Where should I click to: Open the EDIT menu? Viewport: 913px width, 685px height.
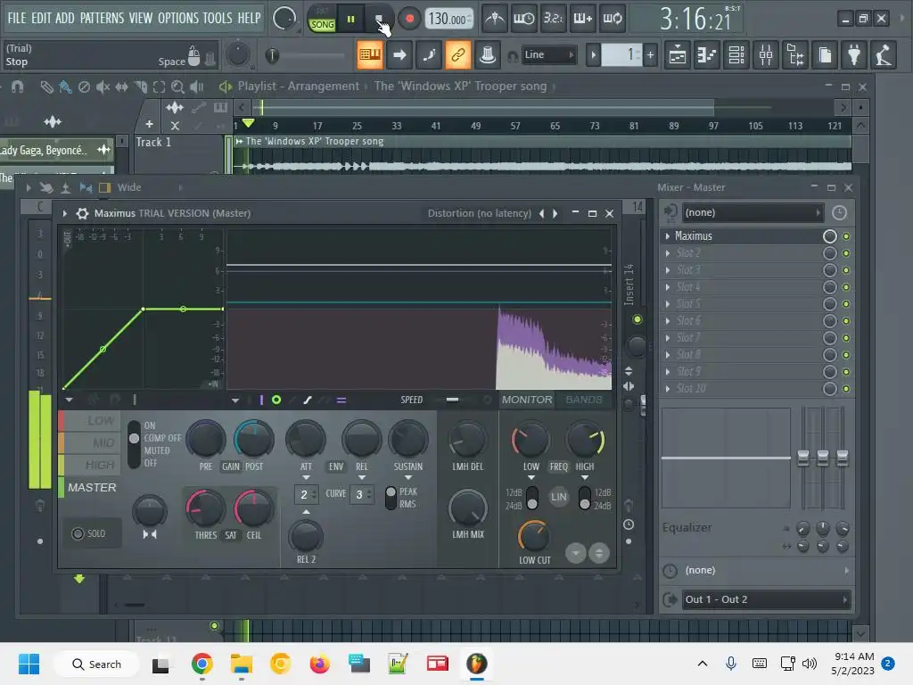pyautogui.click(x=41, y=18)
